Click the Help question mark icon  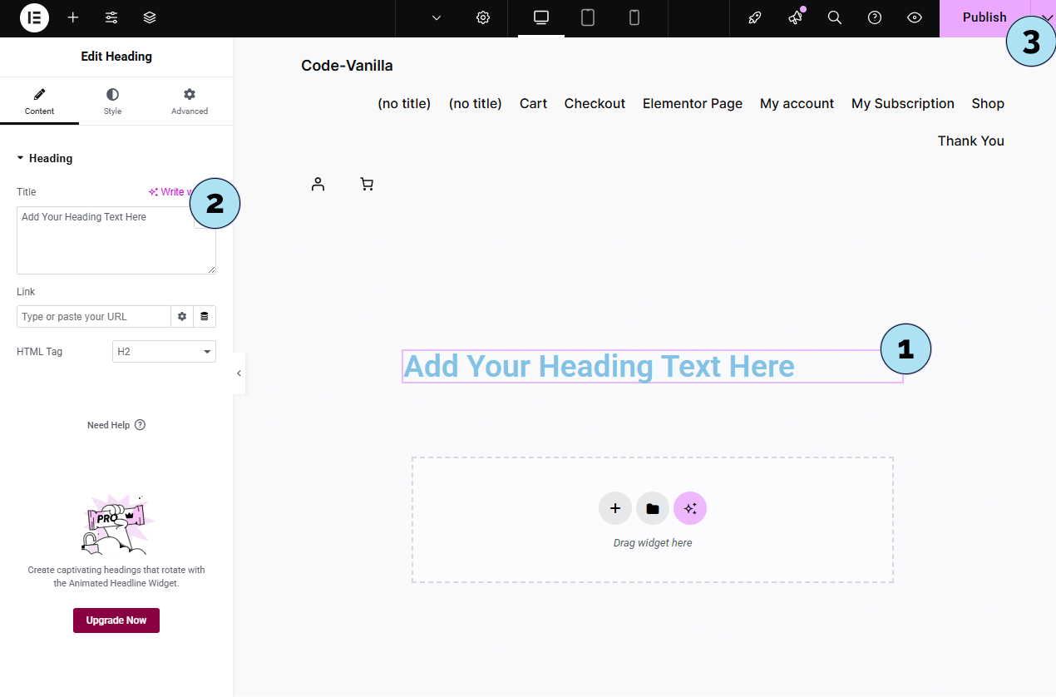coord(875,17)
